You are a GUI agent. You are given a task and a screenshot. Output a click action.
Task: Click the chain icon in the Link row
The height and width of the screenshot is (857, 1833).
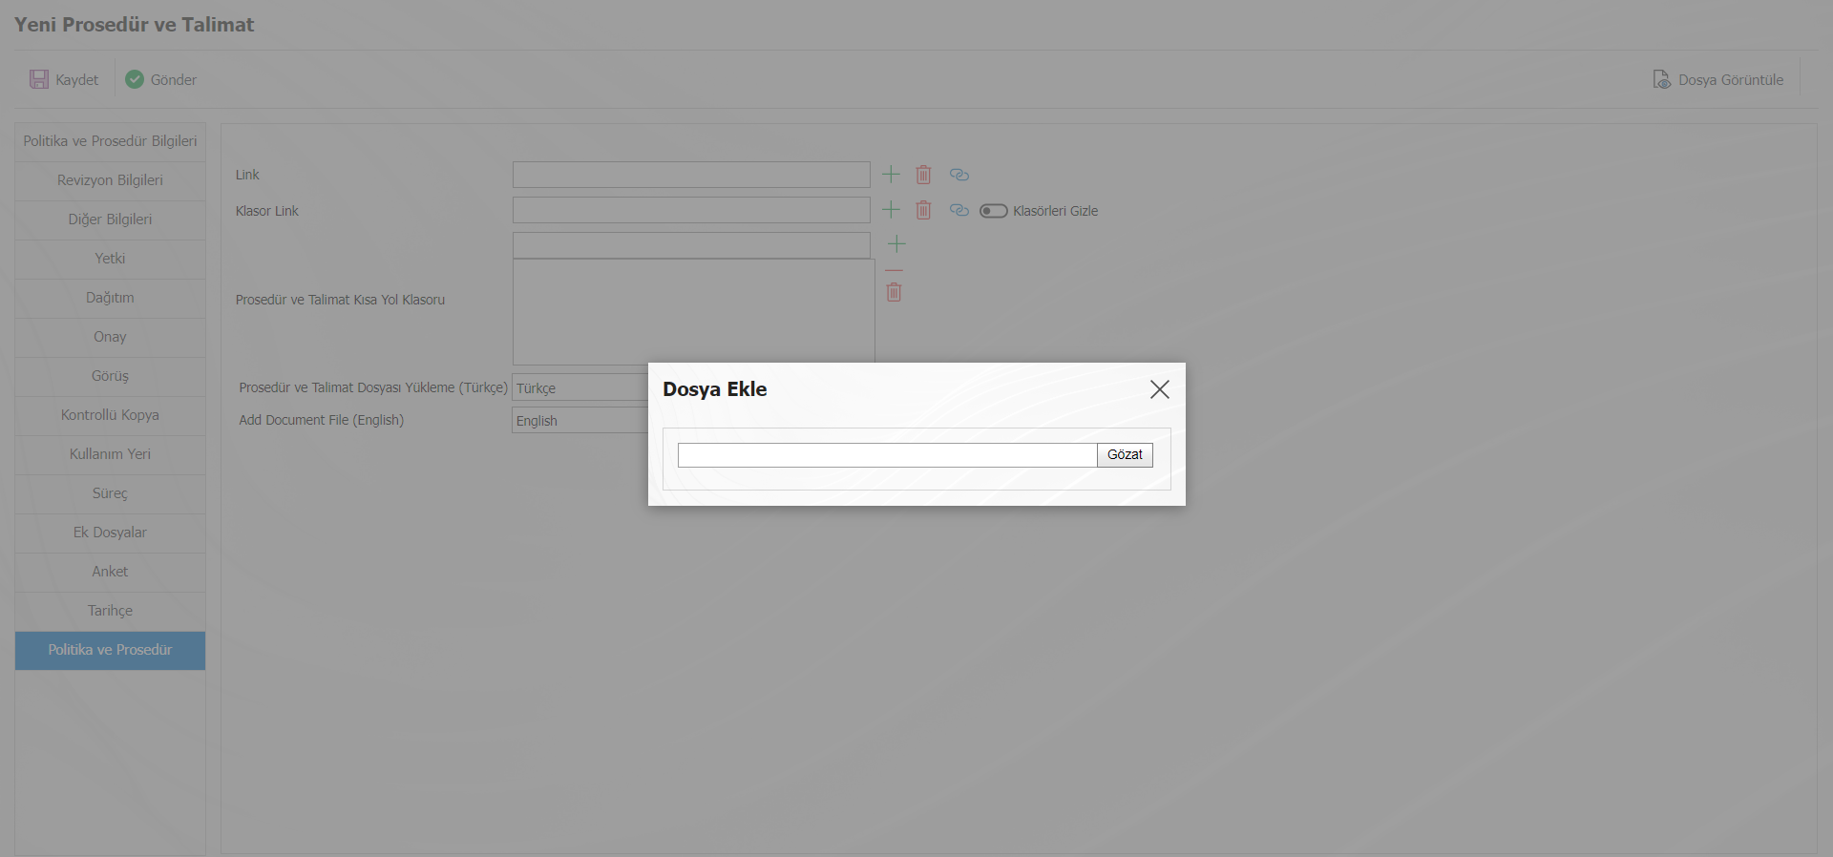[x=959, y=175]
